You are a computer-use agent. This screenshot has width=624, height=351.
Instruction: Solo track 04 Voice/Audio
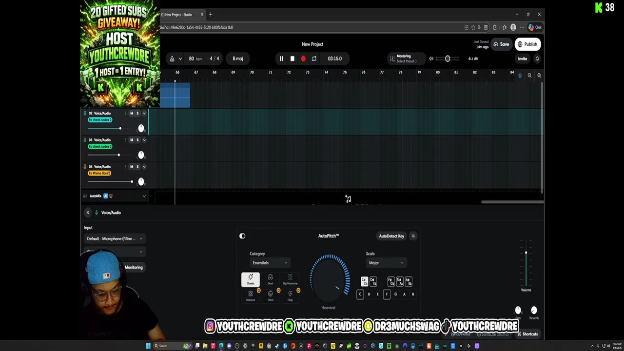click(x=137, y=167)
